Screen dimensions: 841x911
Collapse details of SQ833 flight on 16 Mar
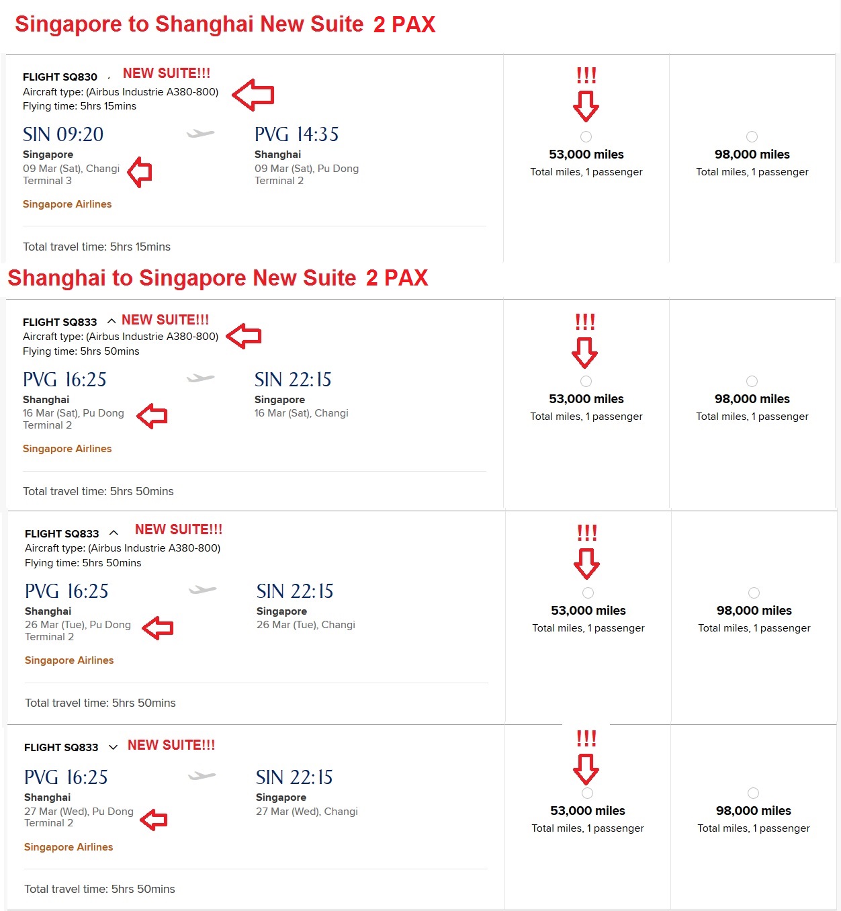(x=112, y=321)
